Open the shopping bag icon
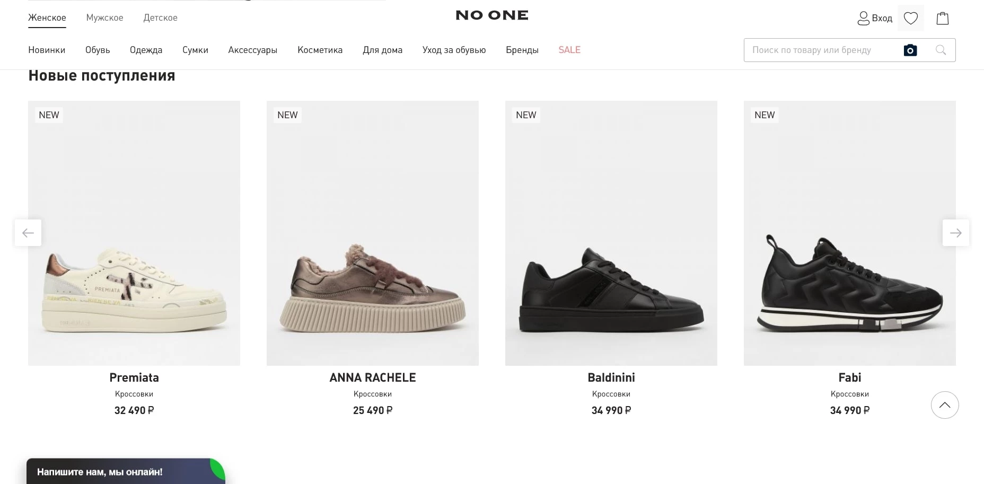Screen dimensions: 984x484 click(x=942, y=19)
